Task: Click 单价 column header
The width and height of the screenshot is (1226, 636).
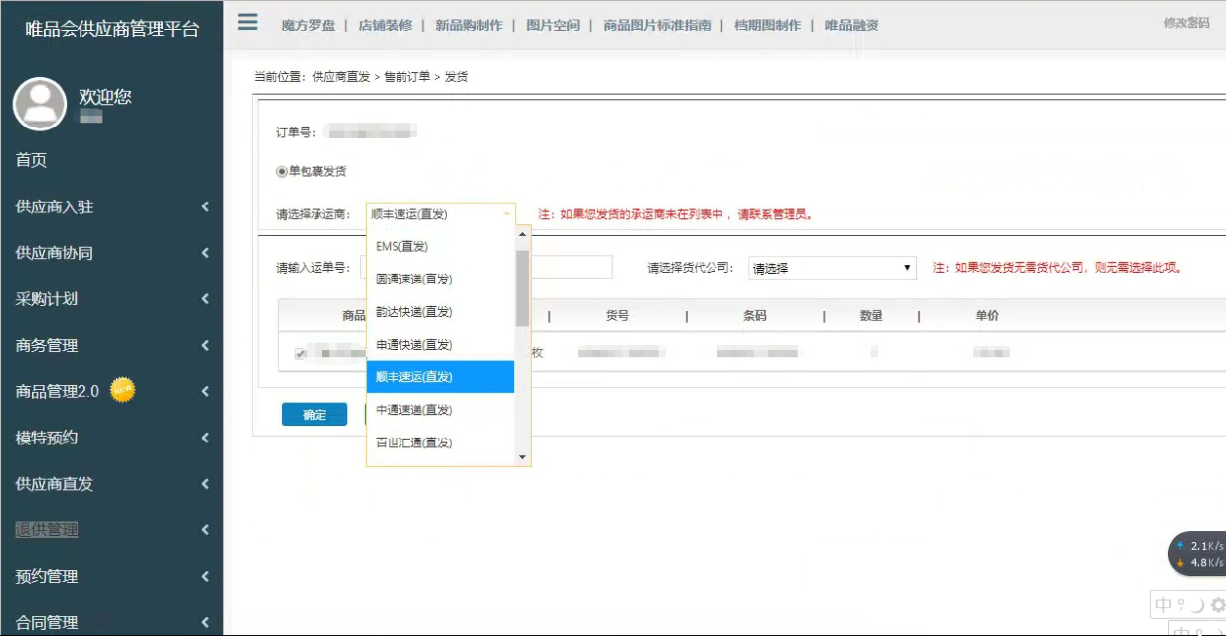Action: 987,315
